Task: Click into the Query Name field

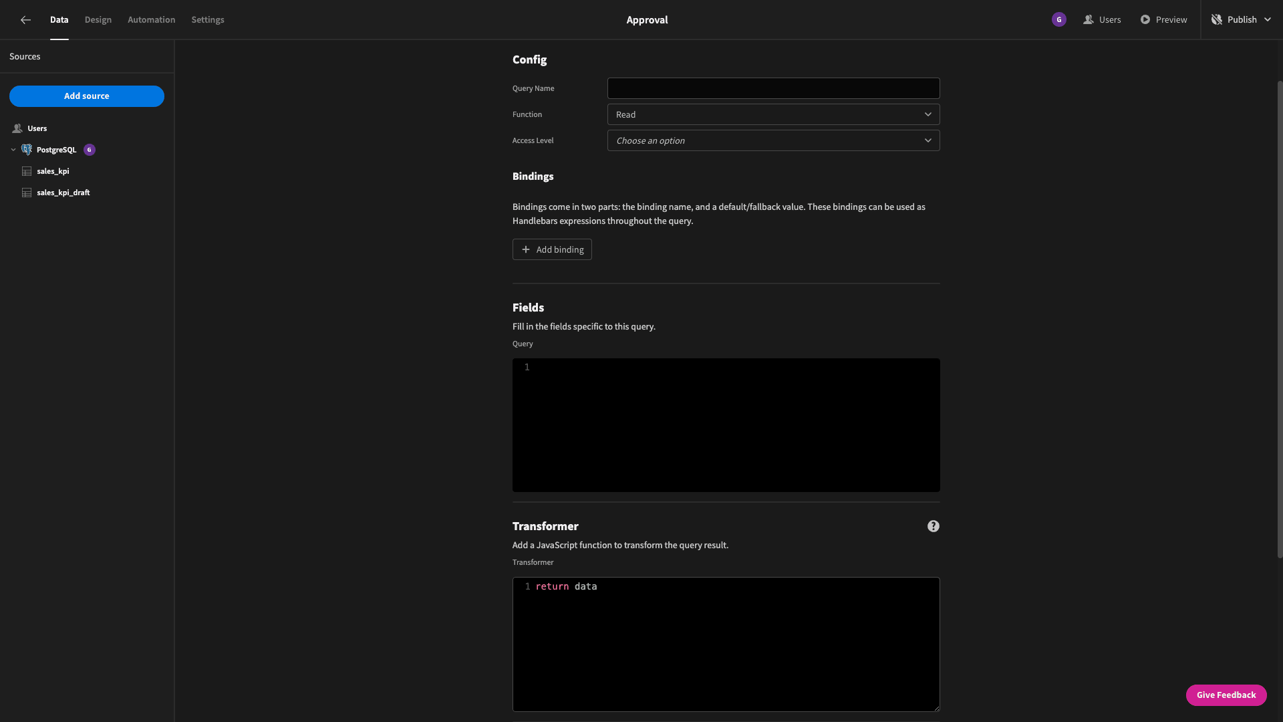Action: click(x=773, y=88)
